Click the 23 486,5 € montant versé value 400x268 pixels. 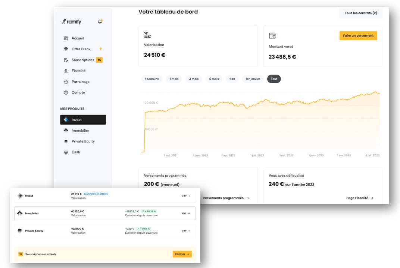pos(282,57)
